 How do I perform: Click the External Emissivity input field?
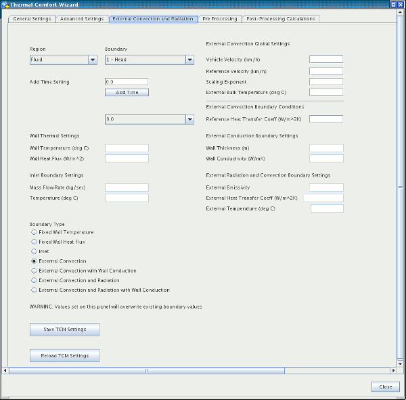pyautogui.click(x=325, y=187)
